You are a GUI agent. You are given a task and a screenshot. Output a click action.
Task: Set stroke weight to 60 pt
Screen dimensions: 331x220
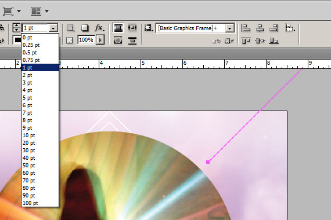pos(40,173)
